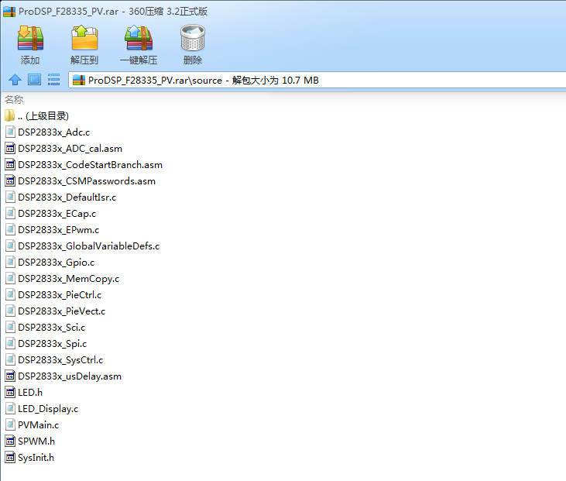Click the 名称 column header
Screen dimensions: 566x481
pos(14,99)
